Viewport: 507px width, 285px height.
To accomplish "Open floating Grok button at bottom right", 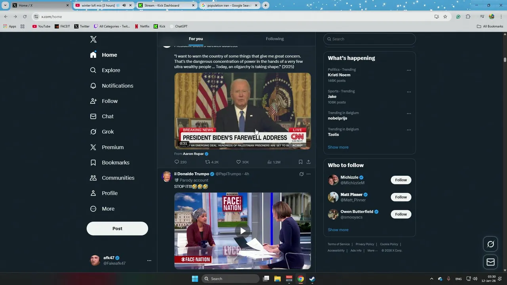I will [x=491, y=244].
